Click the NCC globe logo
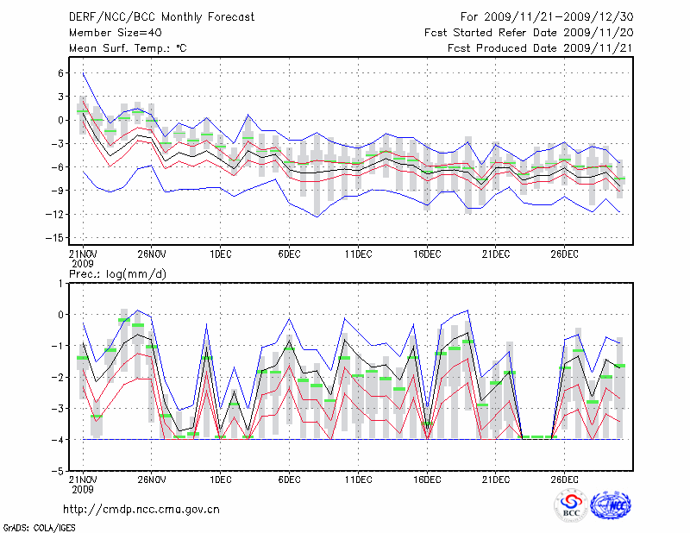This screenshot has width=690, height=533. point(610,505)
